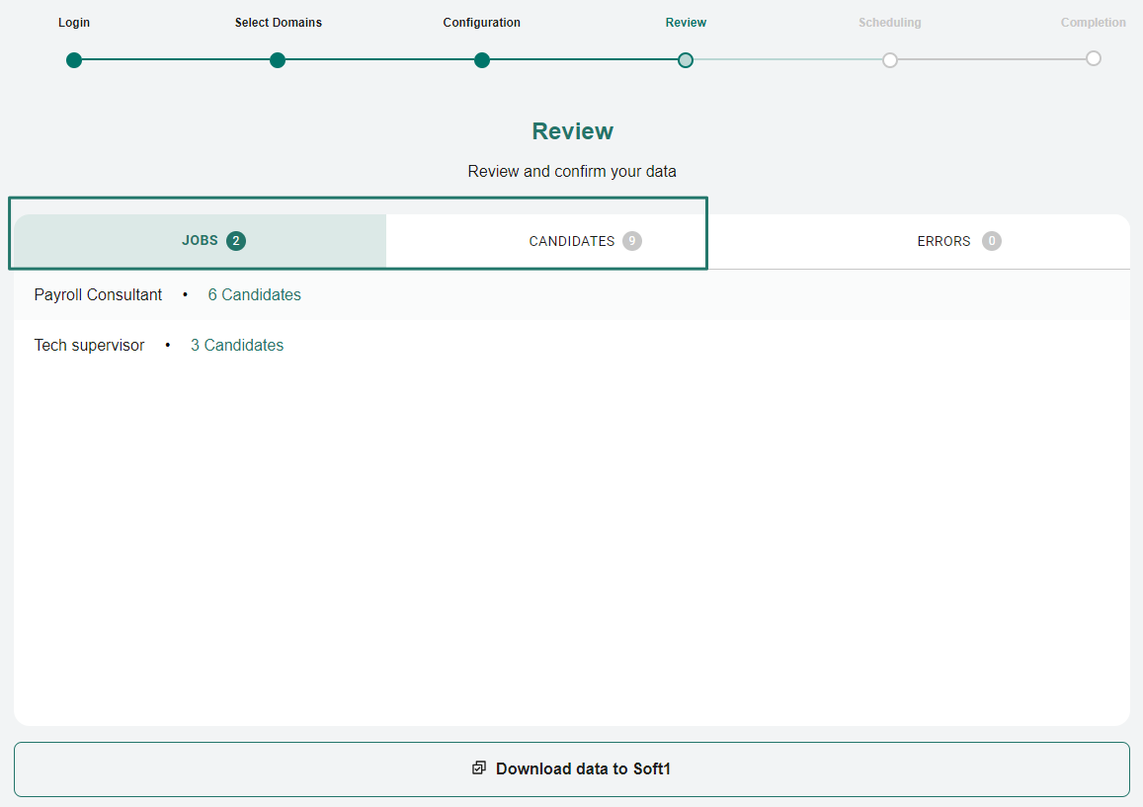Screen dimensions: 1143x807
Task: Show the Errors tab
Action: pyautogui.click(x=943, y=241)
